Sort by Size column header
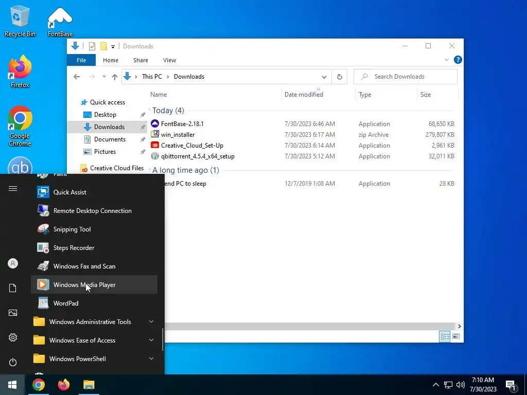Screen dimensions: 527x395 tap(437, 95)
